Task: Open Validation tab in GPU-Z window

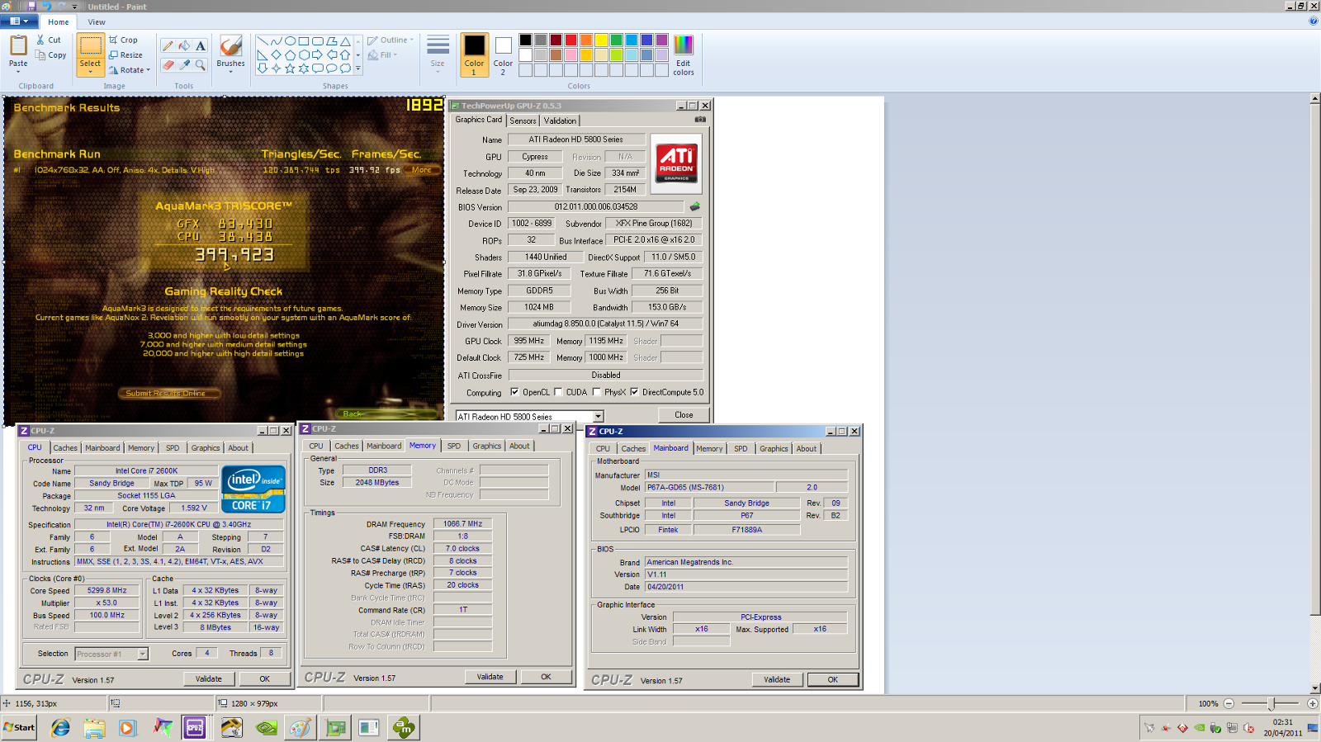Action: [560, 121]
